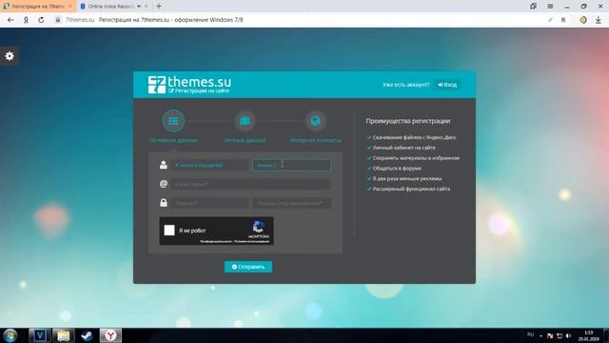This screenshot has width=609, height=343.
Task: Click 'Уже есть аккаунт?' text
Action: pyautogui.click(x=406, y=85)
